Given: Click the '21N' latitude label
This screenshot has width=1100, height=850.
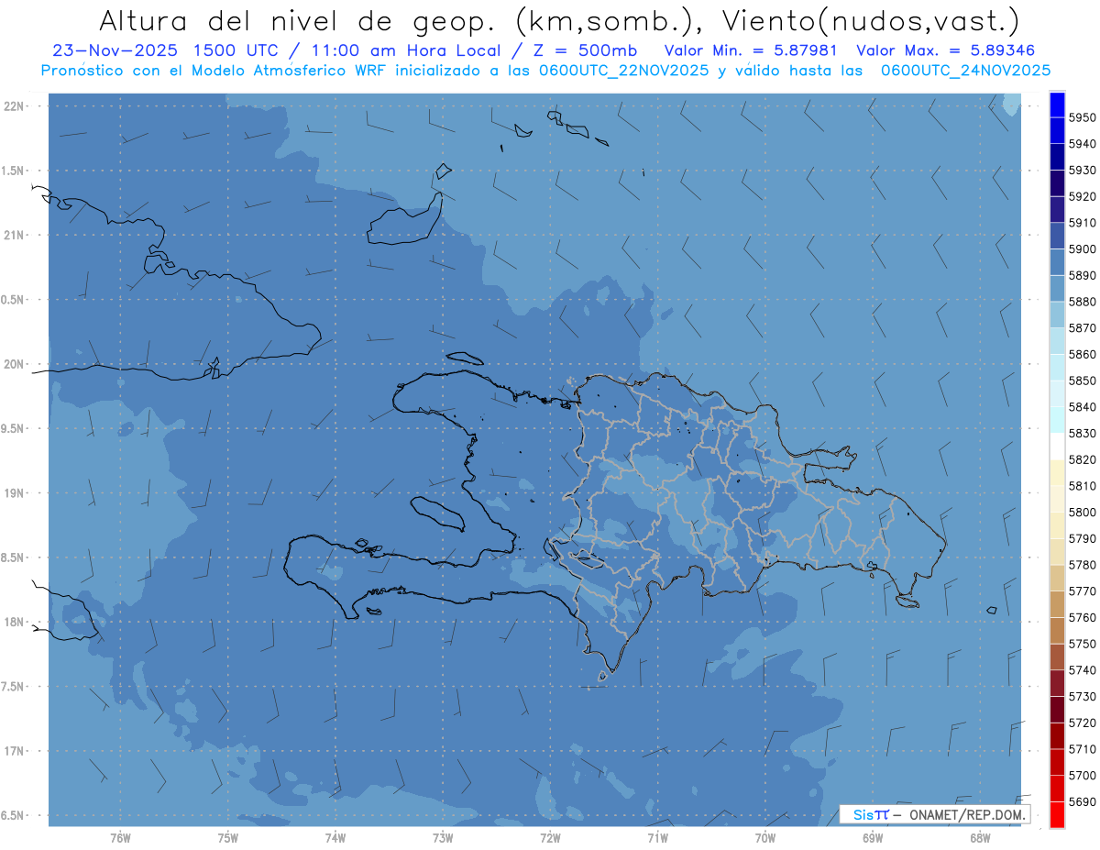Looking at the screenshot, I should coord(14,236).
